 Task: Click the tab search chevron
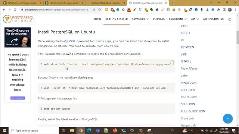211,3
